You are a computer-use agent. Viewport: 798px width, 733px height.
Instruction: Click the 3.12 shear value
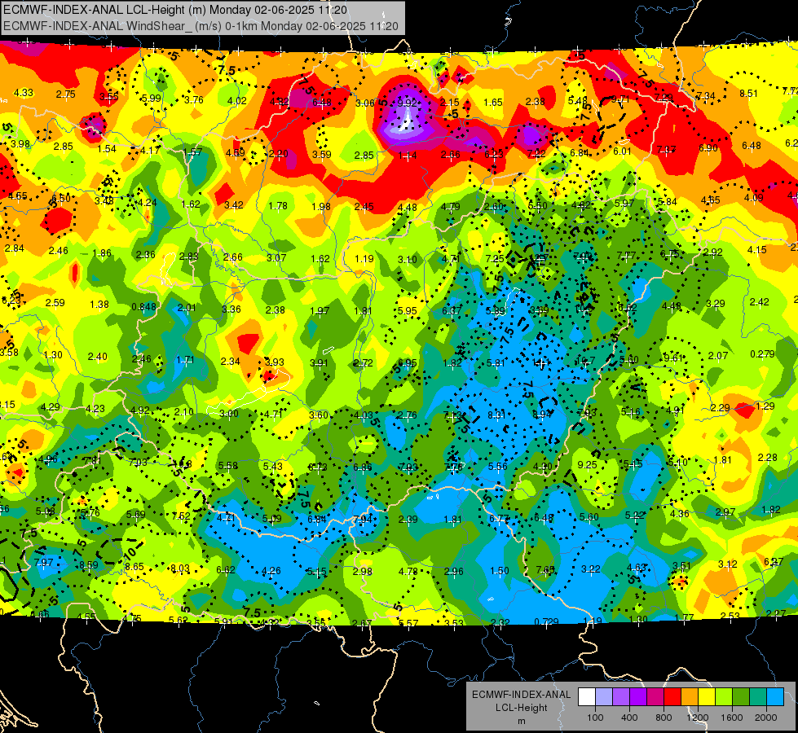point(728,564)
